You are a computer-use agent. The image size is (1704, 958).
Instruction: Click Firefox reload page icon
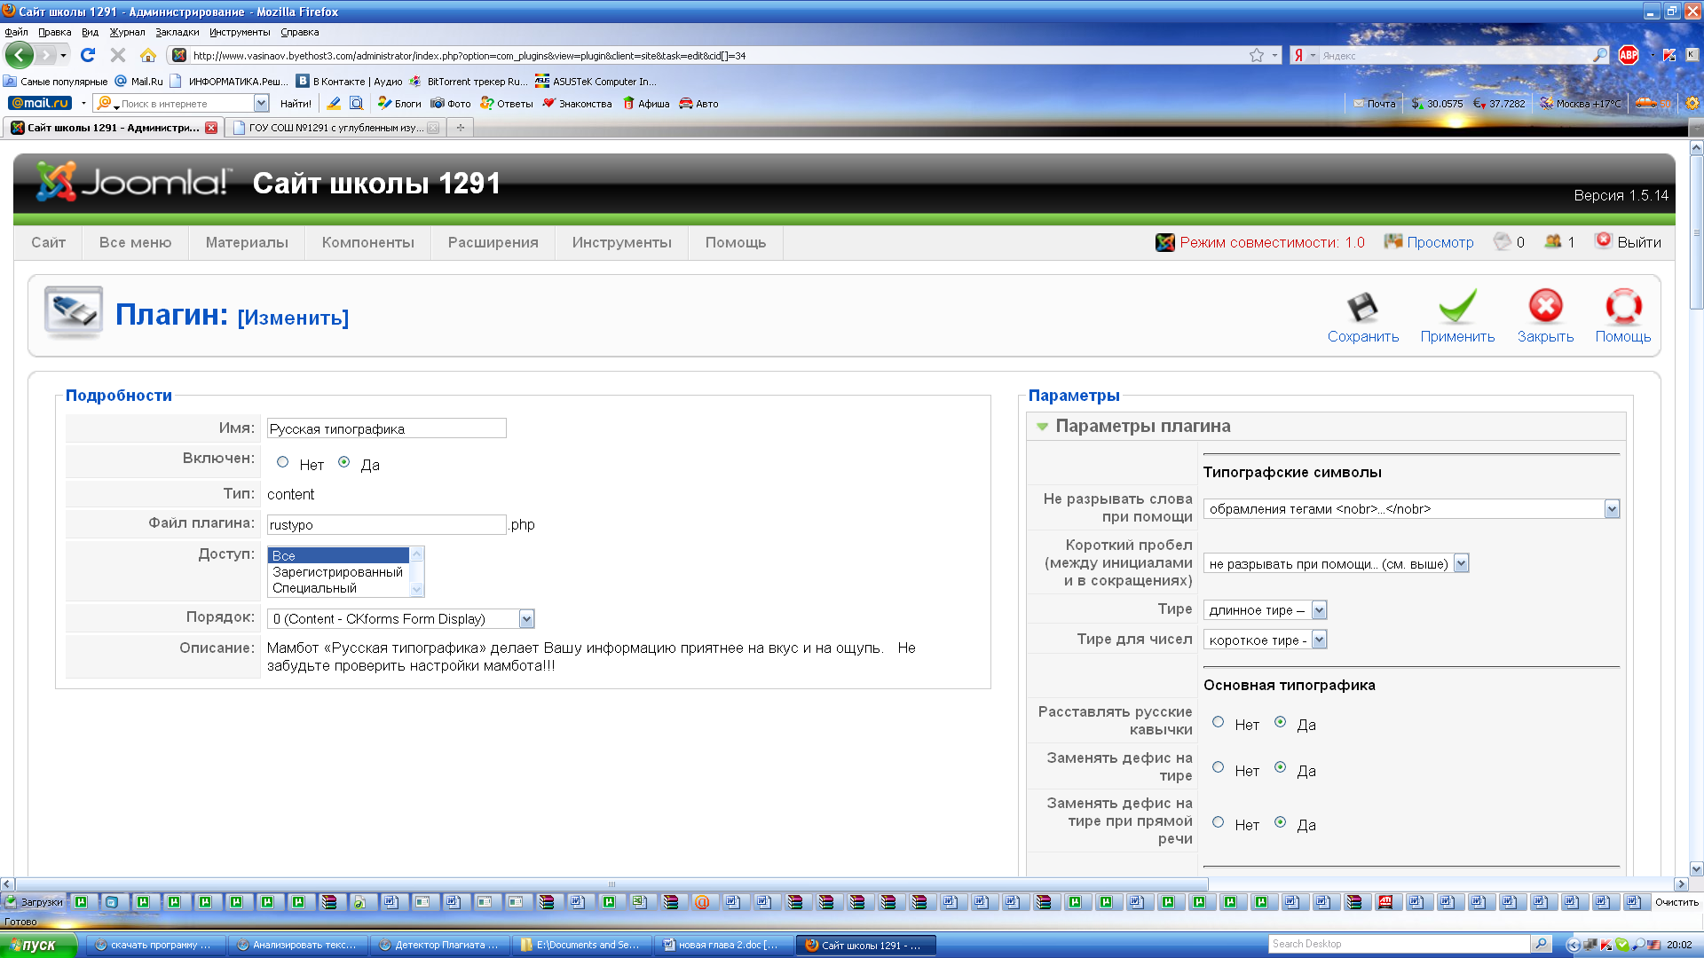(x=88, y=55)
